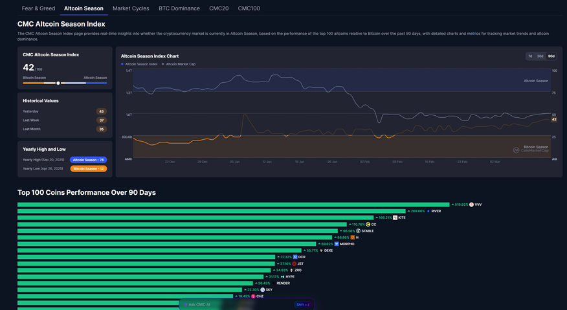This screenshot has width=567, height=310.
Task: Click the RIVER 269.06% performance bar
Action: [x=212, y=211]
